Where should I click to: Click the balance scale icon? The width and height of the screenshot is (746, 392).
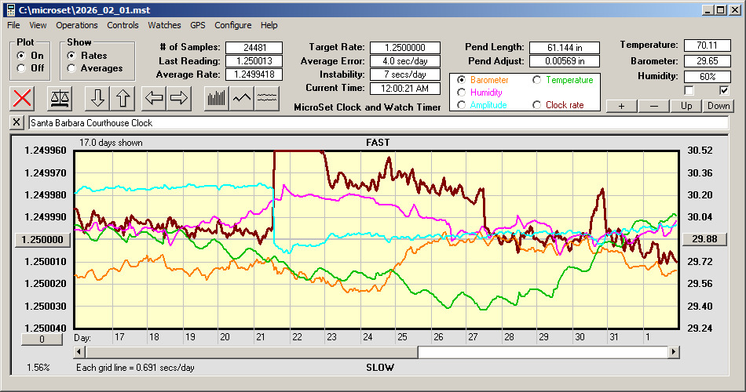click(60, 98)
